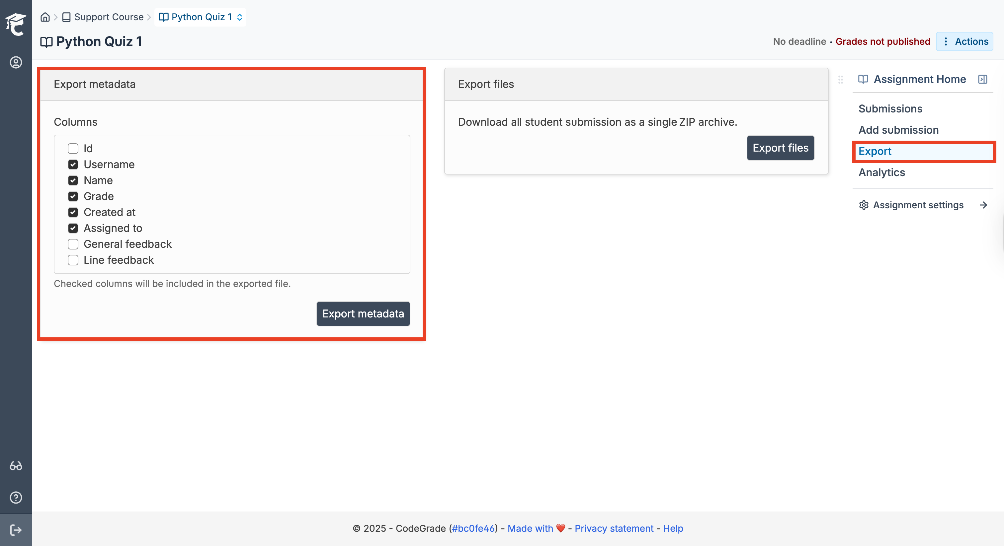
Task: Expand Assignment settings arrow
Action: click(x=983, y=205)
